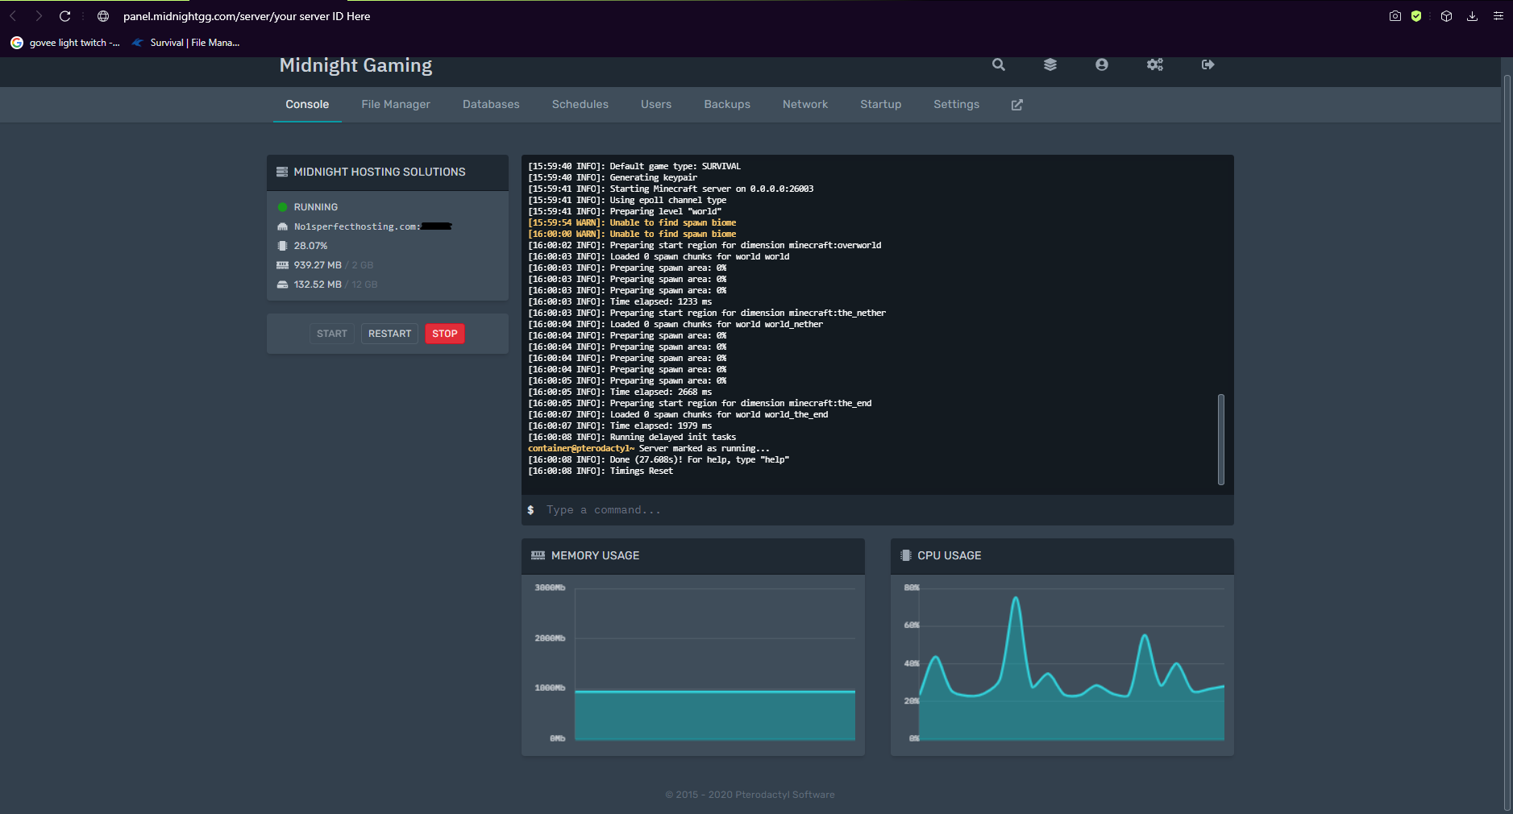Screen dimensions: 1513x814
Task: Click the 132.52 MB disk usage value
Action: tap(318, 284)
